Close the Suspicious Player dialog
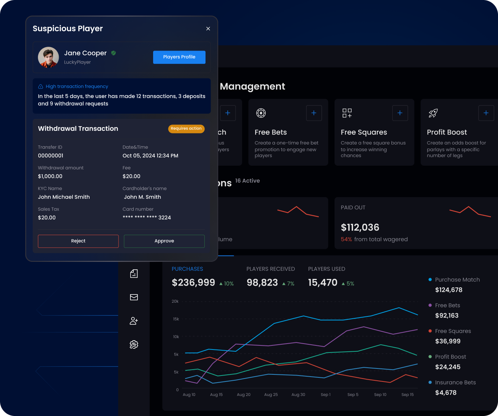 208,29
